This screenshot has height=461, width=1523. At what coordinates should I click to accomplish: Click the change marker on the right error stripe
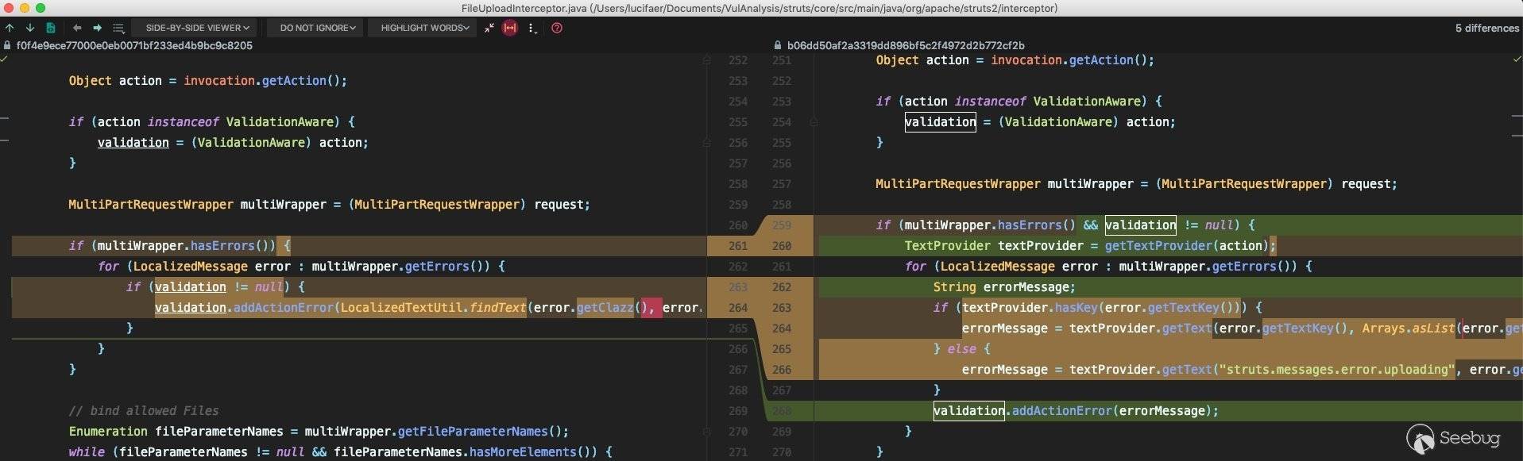point(1517,116)
